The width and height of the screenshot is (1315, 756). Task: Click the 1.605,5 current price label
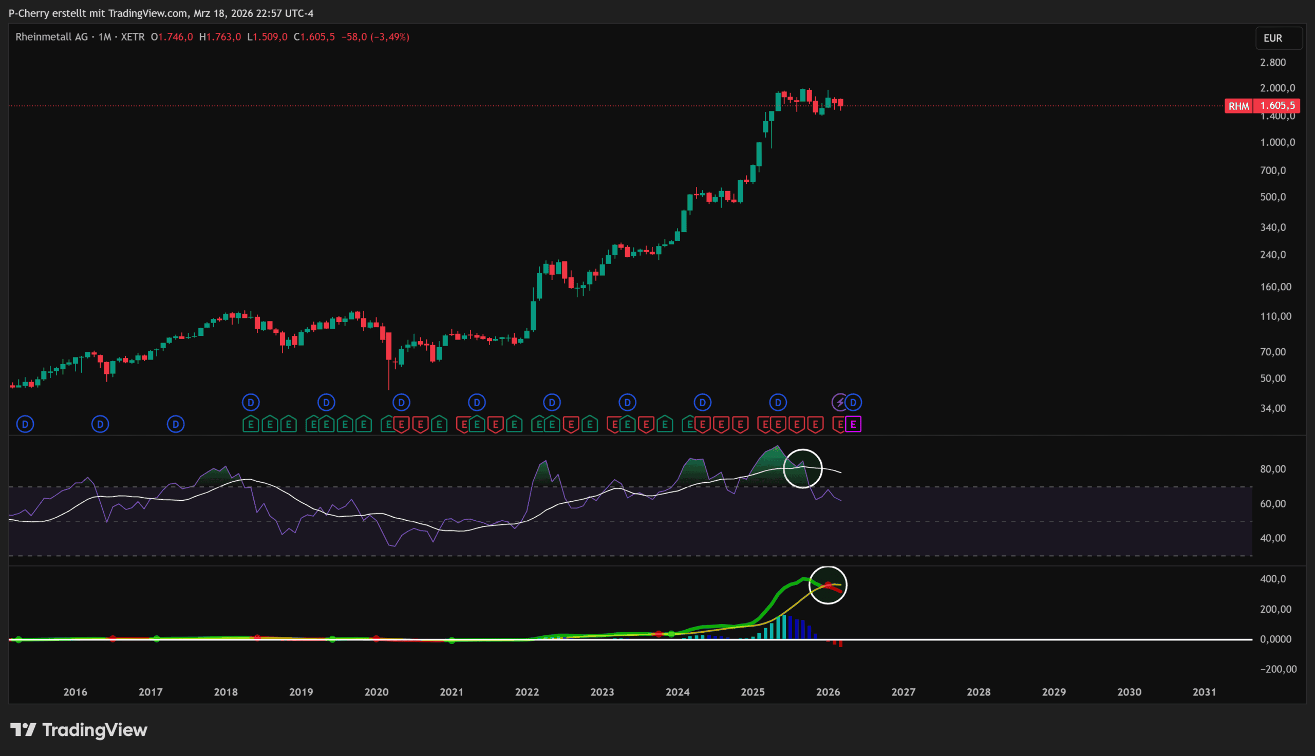point(1277,106)
